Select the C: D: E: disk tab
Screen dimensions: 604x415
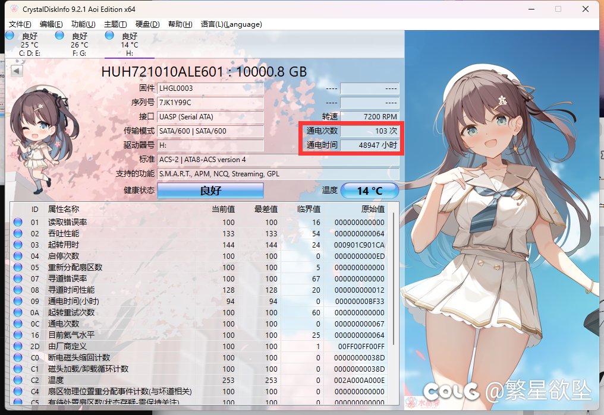click(x=30, y=45)
